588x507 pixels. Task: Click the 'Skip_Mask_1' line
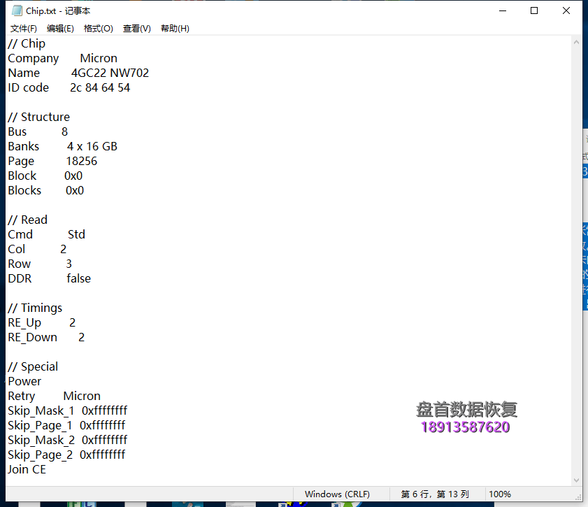(68, 410)
